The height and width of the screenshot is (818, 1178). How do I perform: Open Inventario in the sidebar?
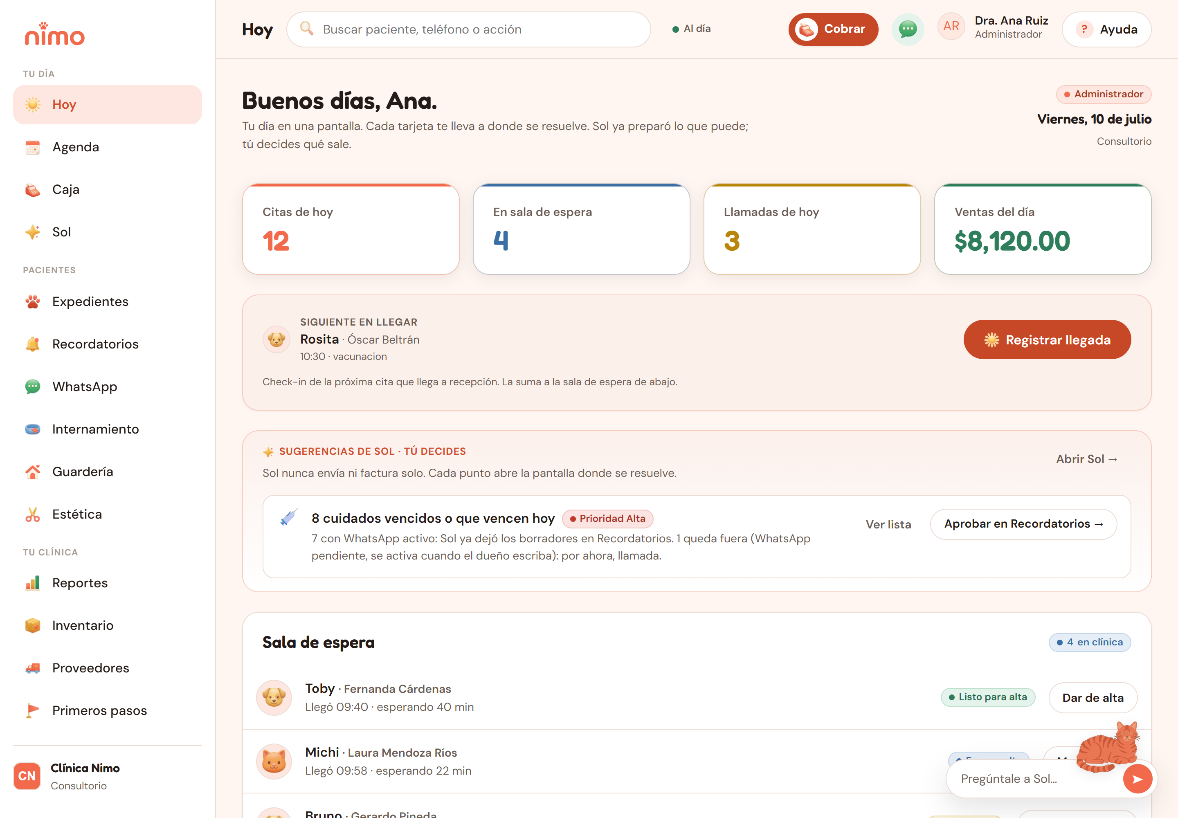[108, 625]
